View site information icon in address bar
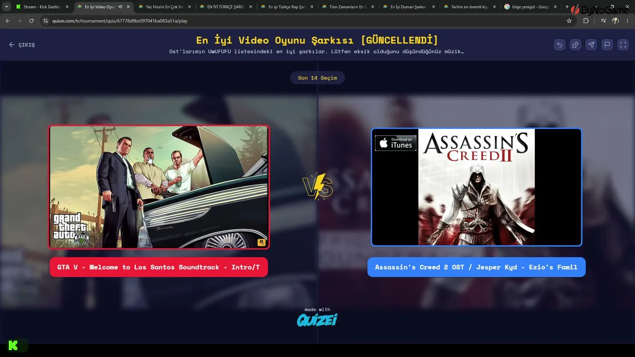The width and height of the screenshot is (635, 357). click(x=46, y=21)
